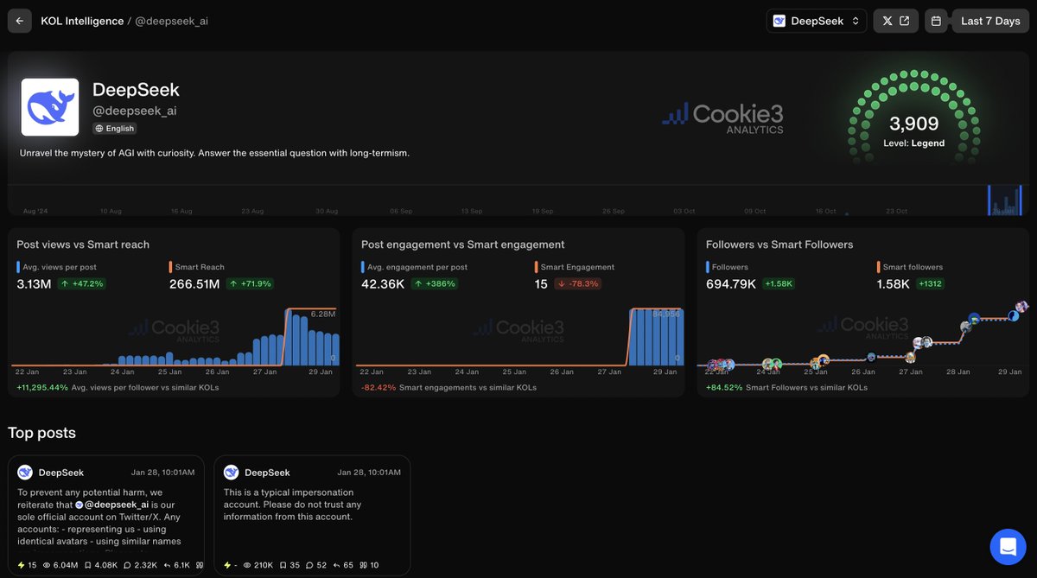
Task: Click the eye views icon showing 210K
Action: pos(248,565)
